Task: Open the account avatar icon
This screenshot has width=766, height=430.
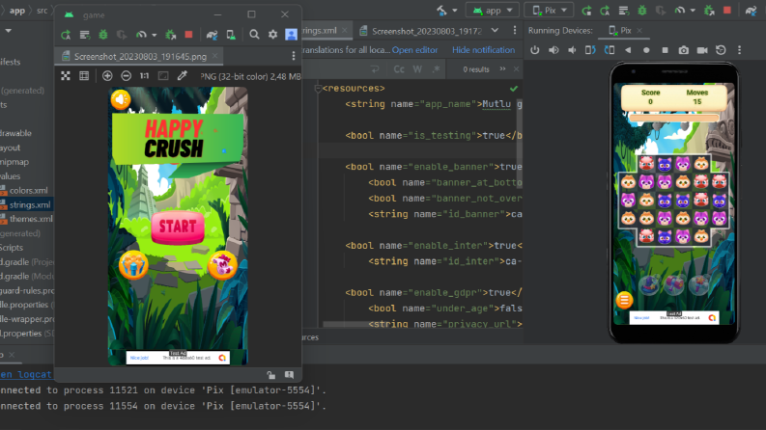Action: click(x=291, y=34)
